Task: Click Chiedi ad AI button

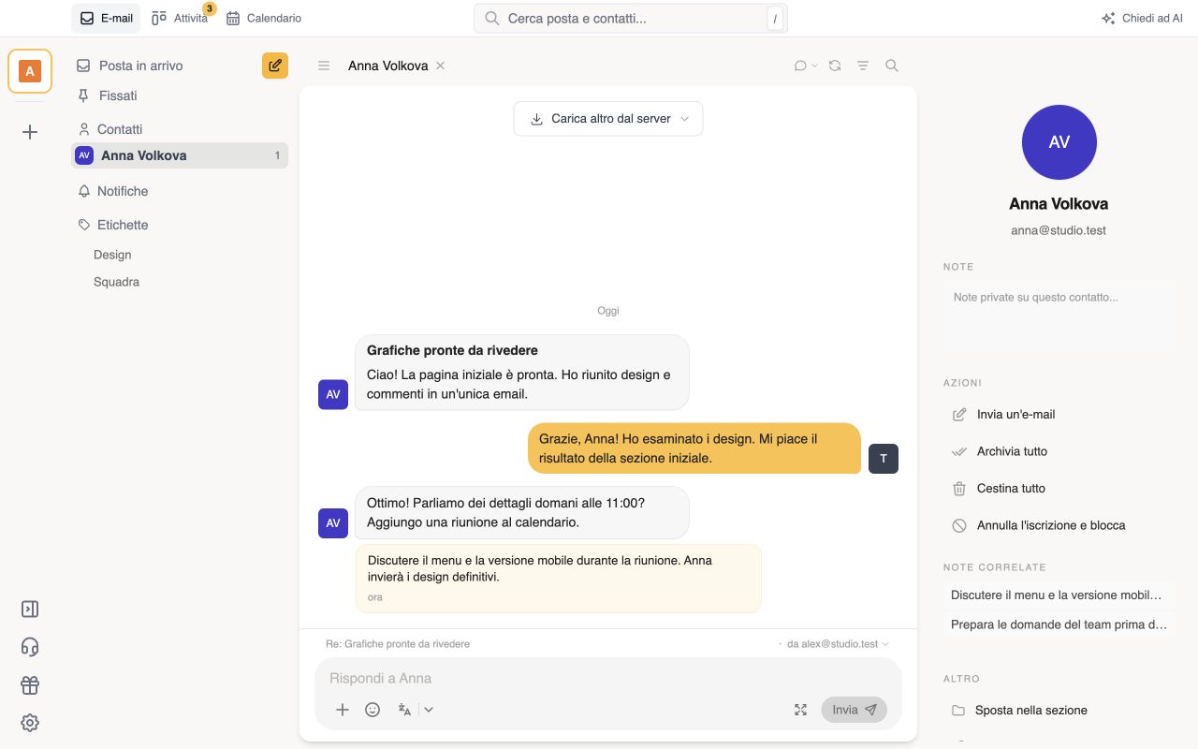Action: click(x=1142, y=18)
